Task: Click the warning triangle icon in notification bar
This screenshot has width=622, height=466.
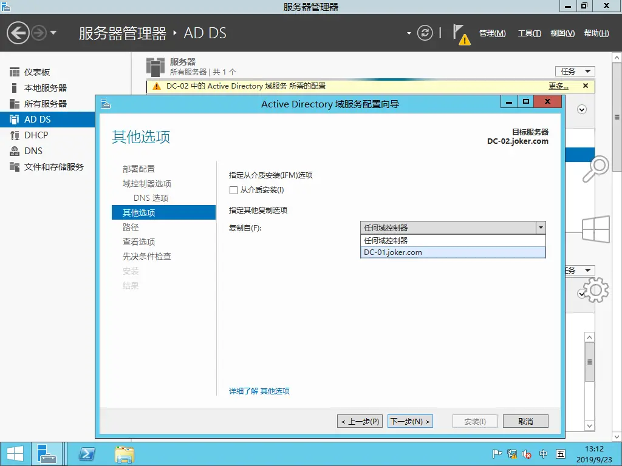Action: [x=157, y=86]
